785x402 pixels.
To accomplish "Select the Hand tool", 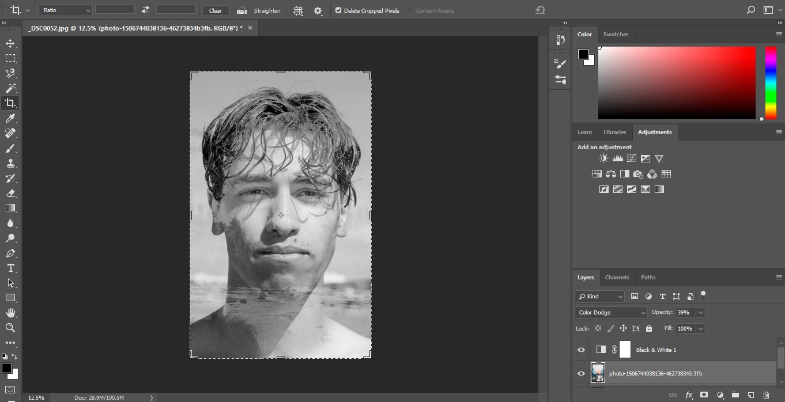I will (10, 313).
